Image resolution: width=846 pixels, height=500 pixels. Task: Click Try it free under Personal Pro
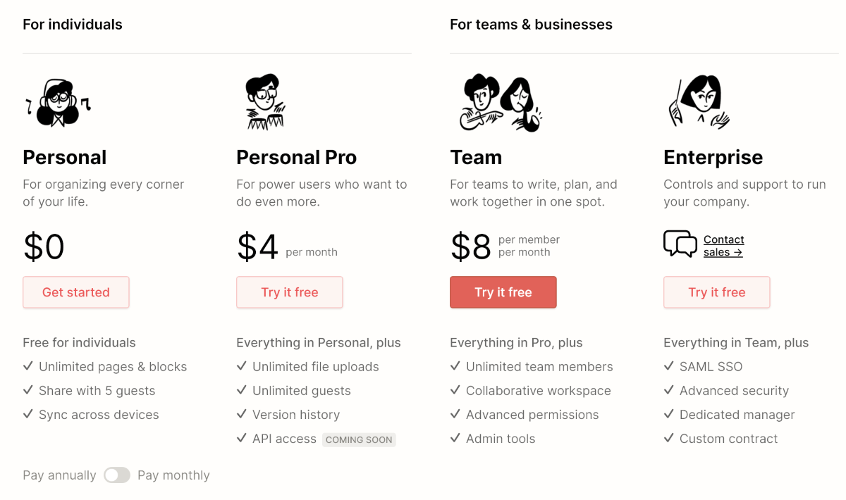point(290,292)
